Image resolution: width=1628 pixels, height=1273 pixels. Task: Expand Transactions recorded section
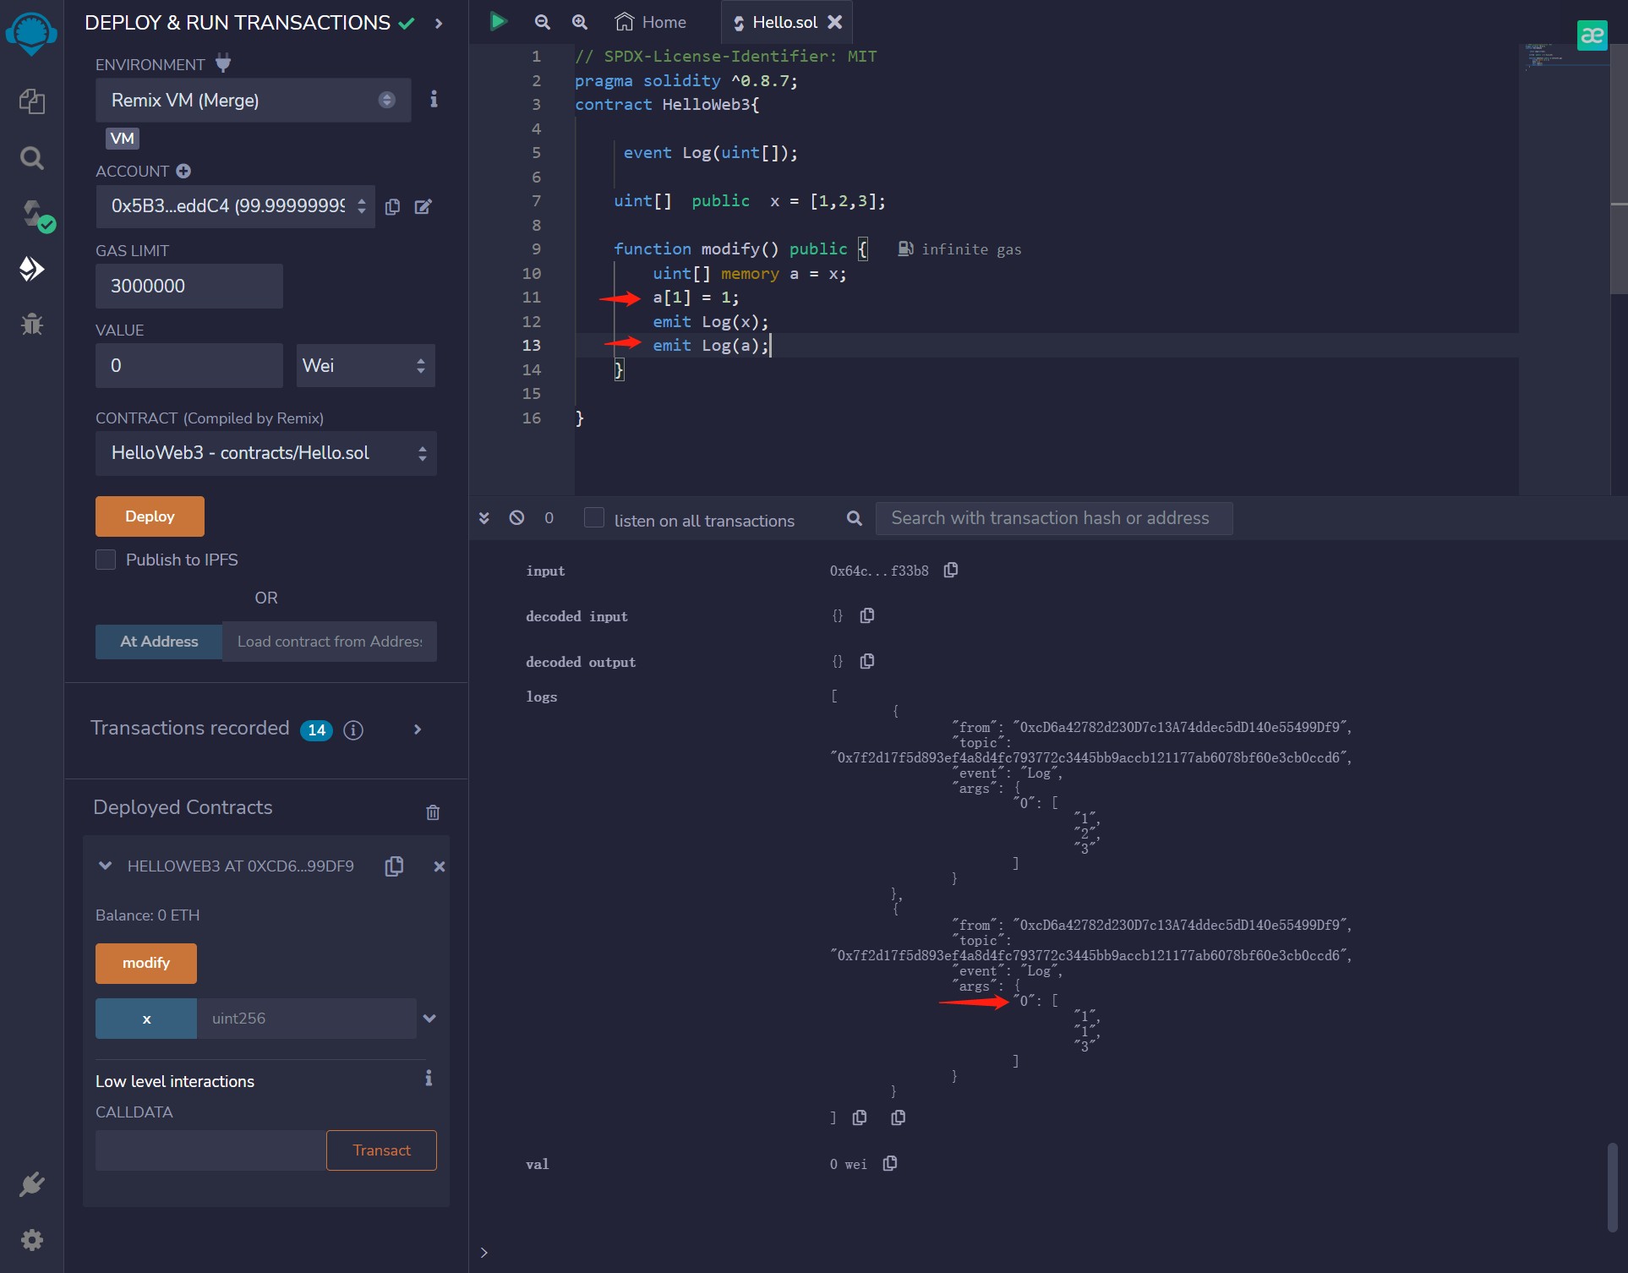(x=418, y=729)
